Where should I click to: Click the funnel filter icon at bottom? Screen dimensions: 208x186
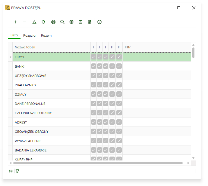tap(17, 171)
